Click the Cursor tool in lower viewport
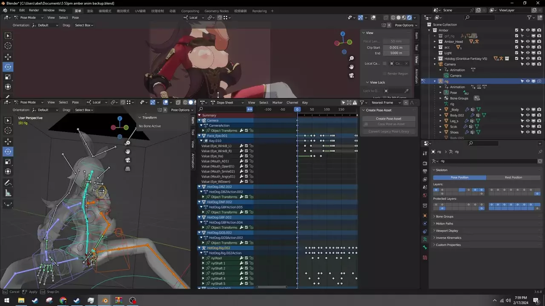This screenshot has height=306, width=545. click(8, 130)
